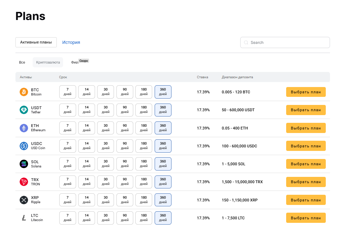The image size is (337, 226).
Task: Select the 7 дней term for BTC
Action: click(x=67, y=92)
